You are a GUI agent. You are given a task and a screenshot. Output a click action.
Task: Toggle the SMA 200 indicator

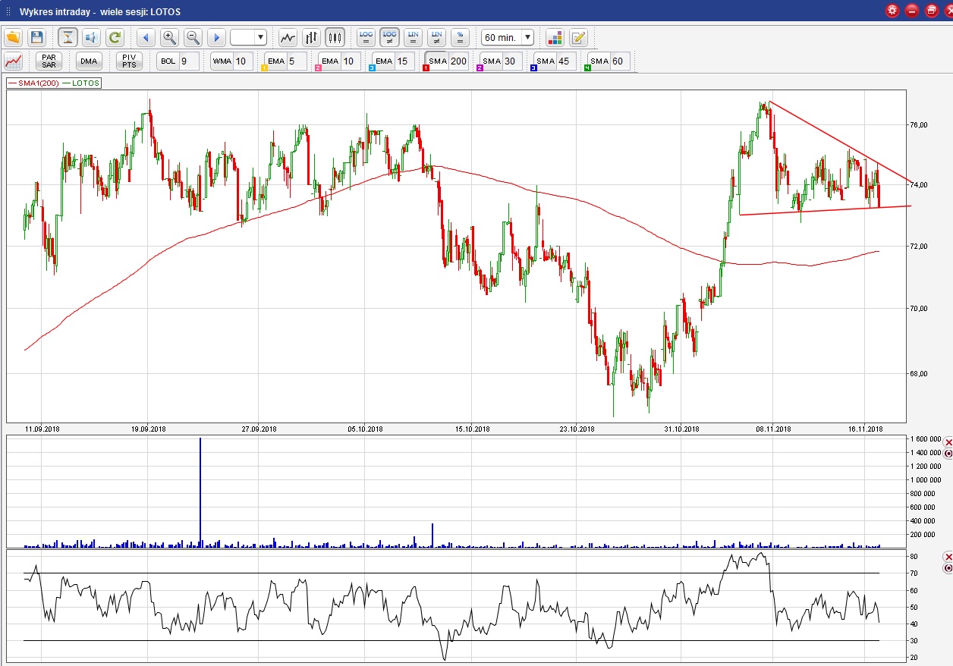pyautogui.click(x=447, y=61)
